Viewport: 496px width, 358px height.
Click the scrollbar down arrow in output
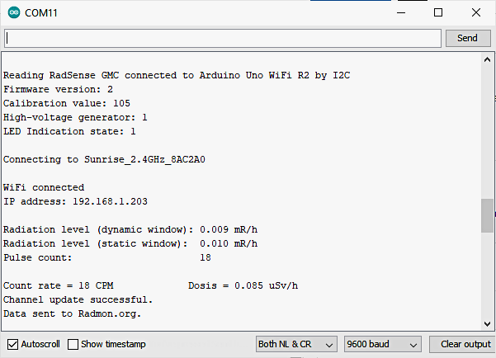click(x=487, y=323)
